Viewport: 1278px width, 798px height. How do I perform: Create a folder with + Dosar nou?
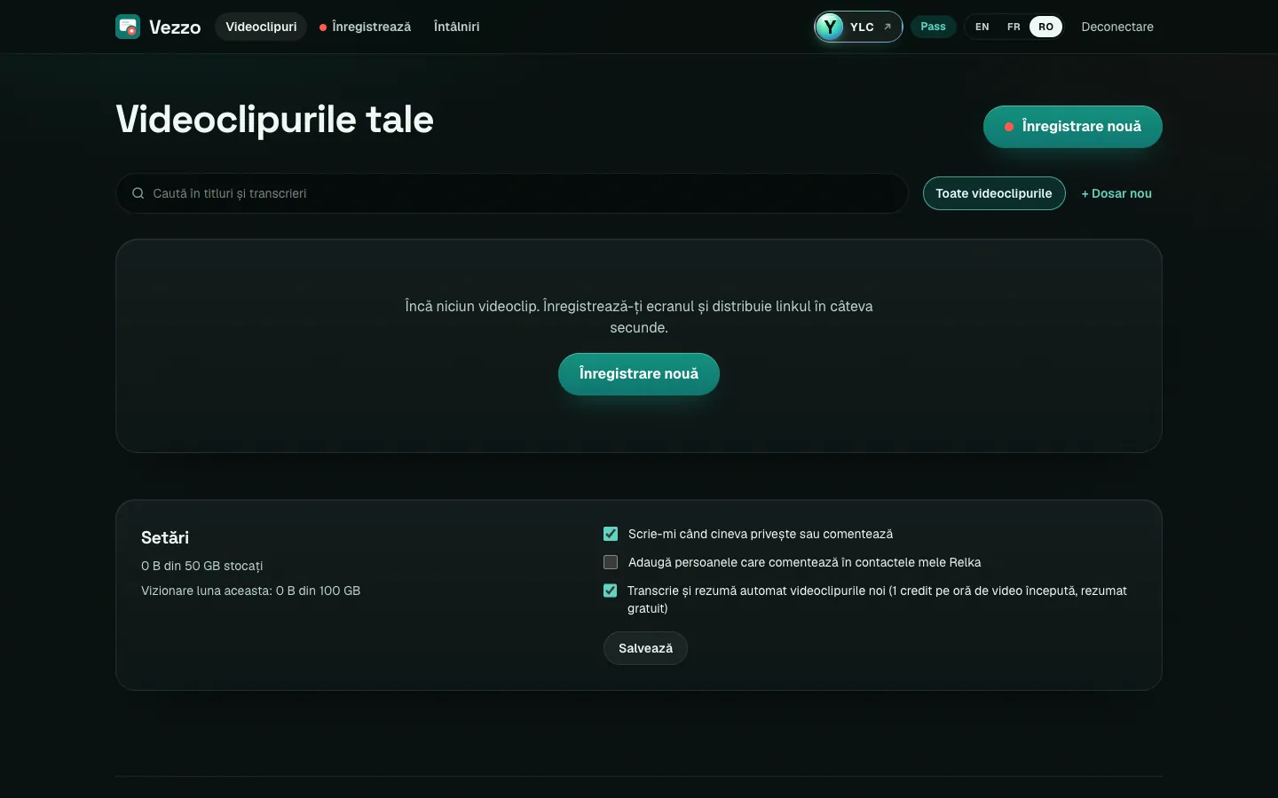[x=1116, y=193]
